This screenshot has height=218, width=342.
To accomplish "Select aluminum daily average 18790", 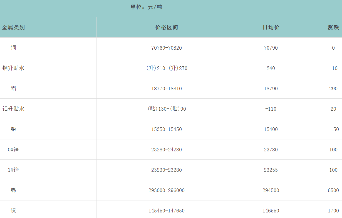I will [x=271, y=89].
